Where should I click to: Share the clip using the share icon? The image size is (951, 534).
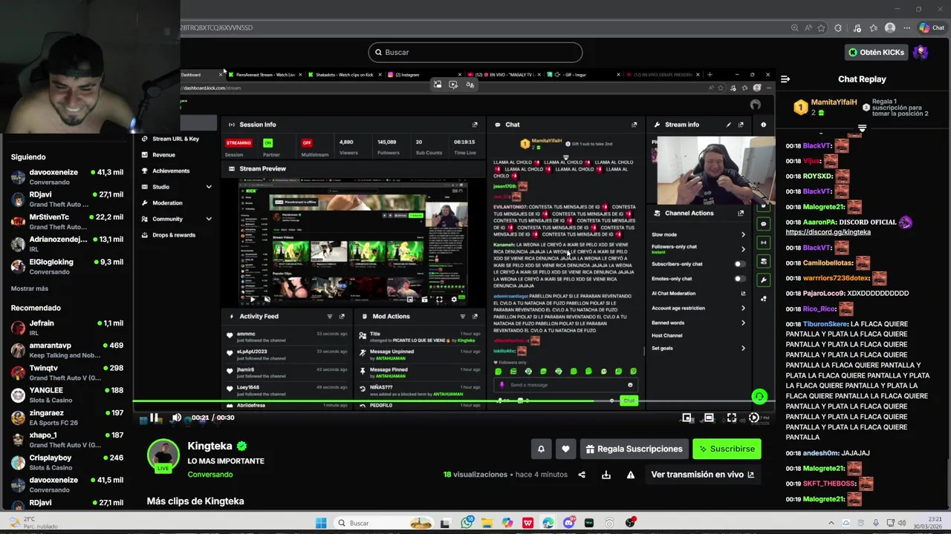coord(582,475)
